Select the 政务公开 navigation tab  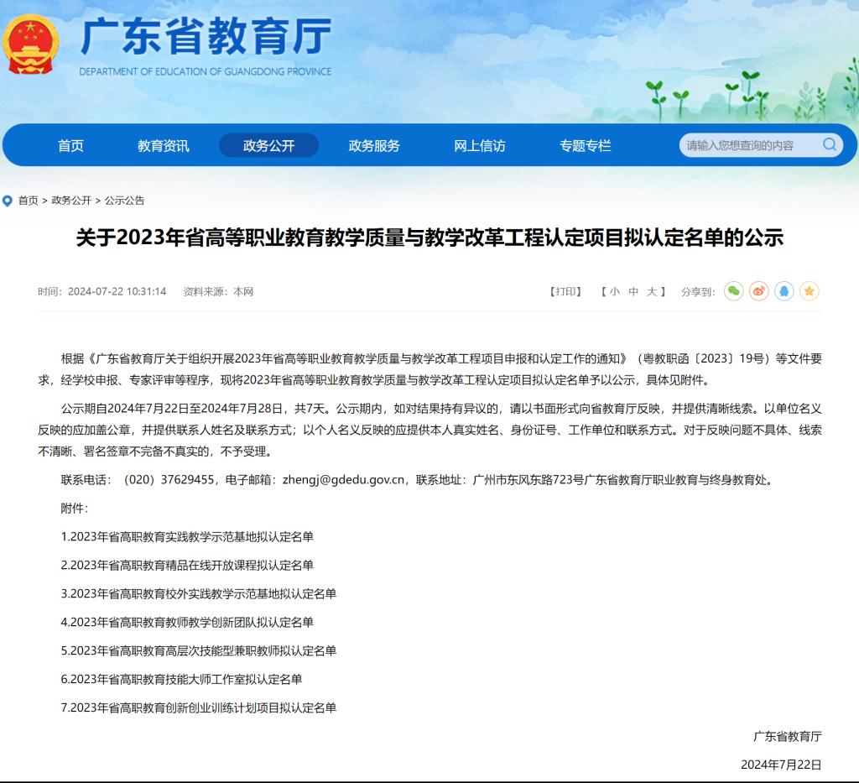[x=268, y=145]
